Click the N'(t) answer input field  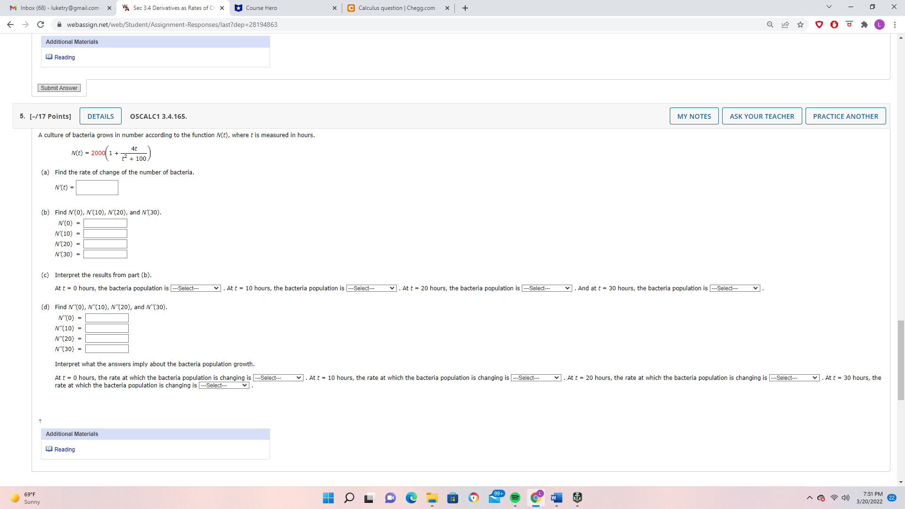coord(97,188)
